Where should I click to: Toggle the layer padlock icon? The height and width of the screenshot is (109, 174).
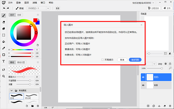pyautogui.click(x=170, y=64)
